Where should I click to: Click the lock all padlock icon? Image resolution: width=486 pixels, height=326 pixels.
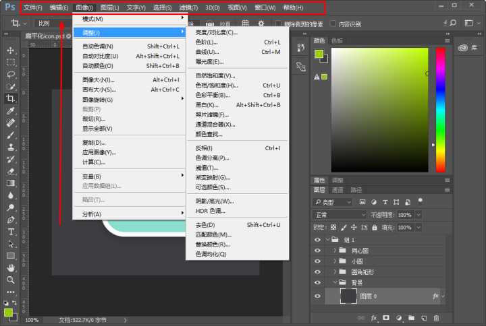click(x=373, y=228)
